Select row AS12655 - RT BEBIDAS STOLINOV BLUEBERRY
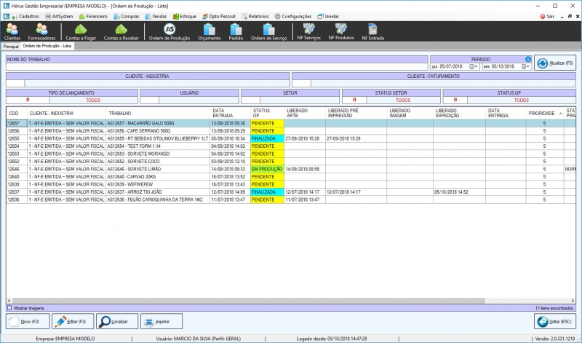This screenshot has height=343, width=582. 291,138
